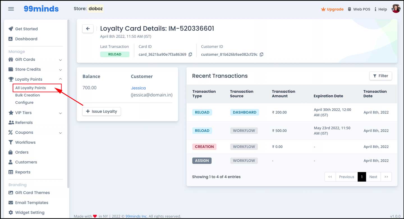Click the sidebar scrollbar
Image resolution: width=404 pixels, height=219 pixels.
coord(68,104)
